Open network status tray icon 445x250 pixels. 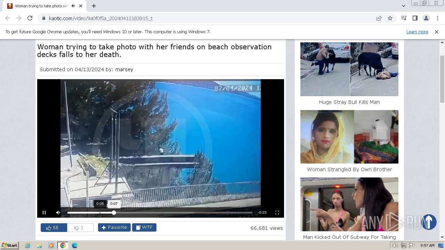click(x=404, y=245)
